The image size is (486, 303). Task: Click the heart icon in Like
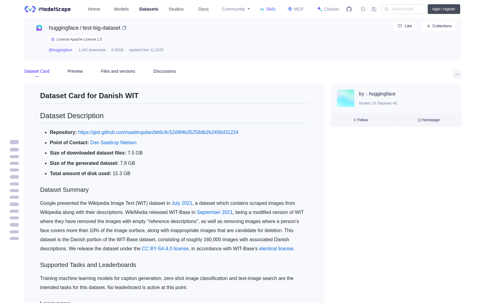[400, 26]
